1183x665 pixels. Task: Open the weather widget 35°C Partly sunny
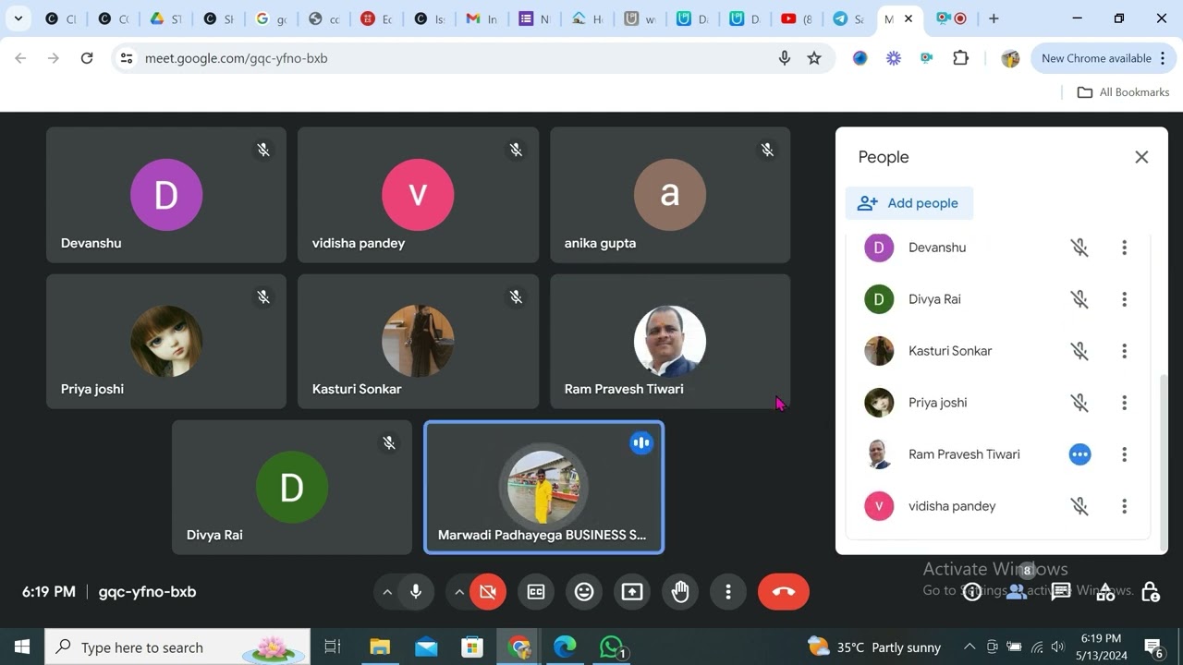point(874,647)
